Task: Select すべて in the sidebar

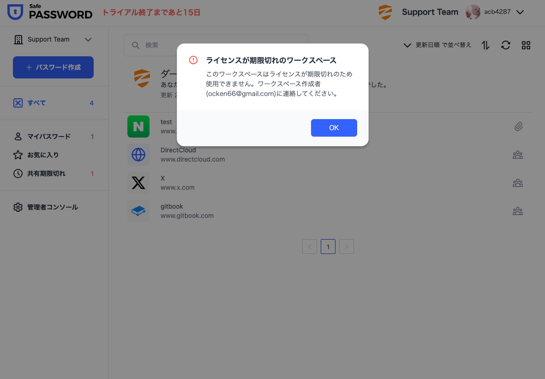Action: pyautogui.click(x=36, y=103)
